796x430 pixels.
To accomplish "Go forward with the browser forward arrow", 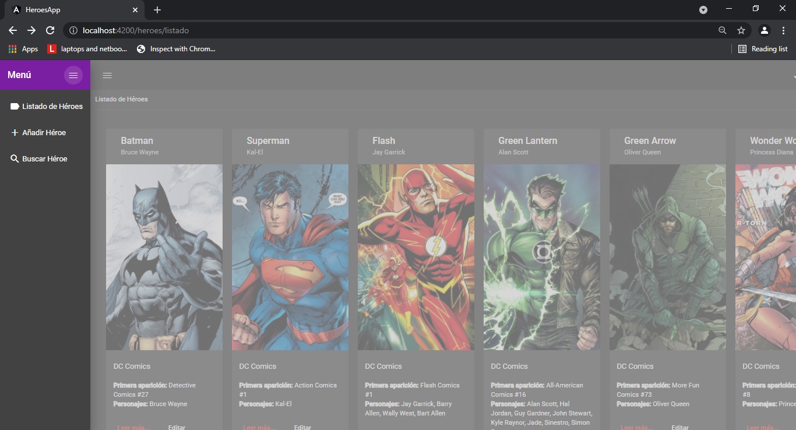I will pyautogui.click(x=31, y=30).
